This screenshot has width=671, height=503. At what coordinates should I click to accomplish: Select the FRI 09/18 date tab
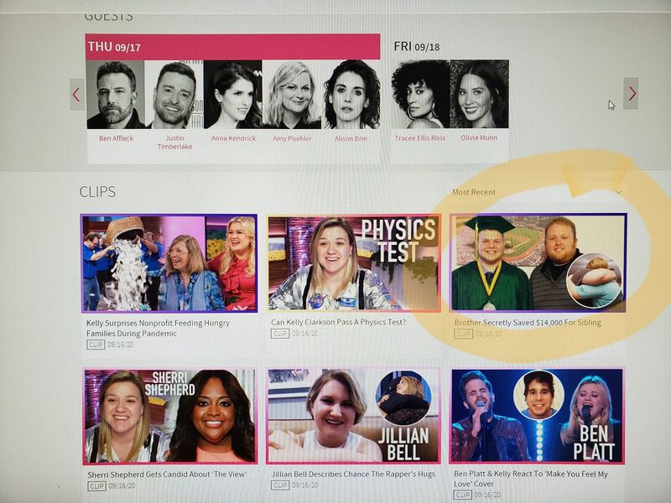pos(417,47)
